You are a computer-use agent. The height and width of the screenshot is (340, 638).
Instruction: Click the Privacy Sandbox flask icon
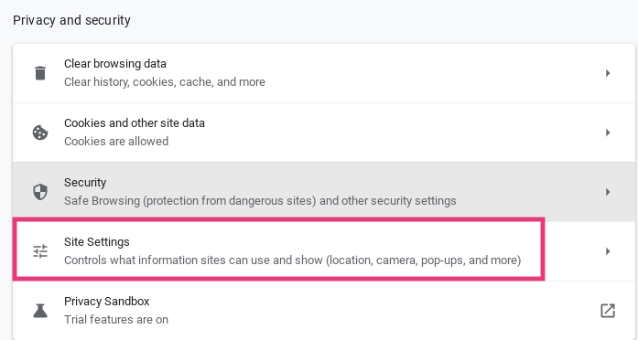(x=40, y=311)
